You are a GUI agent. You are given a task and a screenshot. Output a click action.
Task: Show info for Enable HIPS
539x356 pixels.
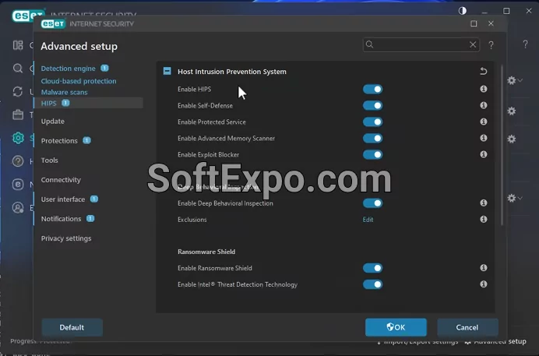pos(484,89)
